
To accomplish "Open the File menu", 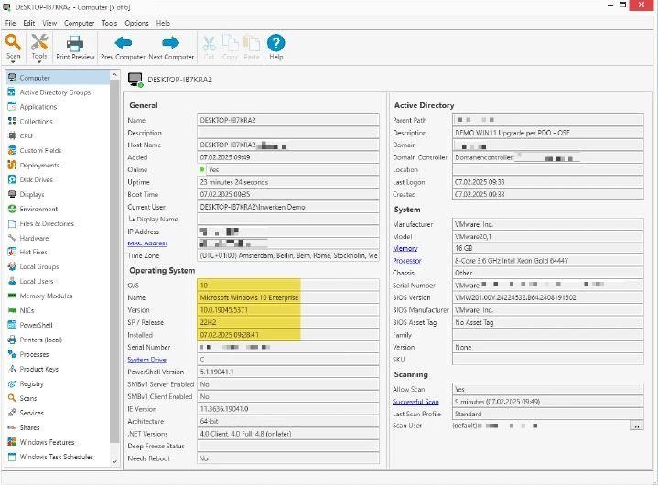I will click(x=10, y=23).
